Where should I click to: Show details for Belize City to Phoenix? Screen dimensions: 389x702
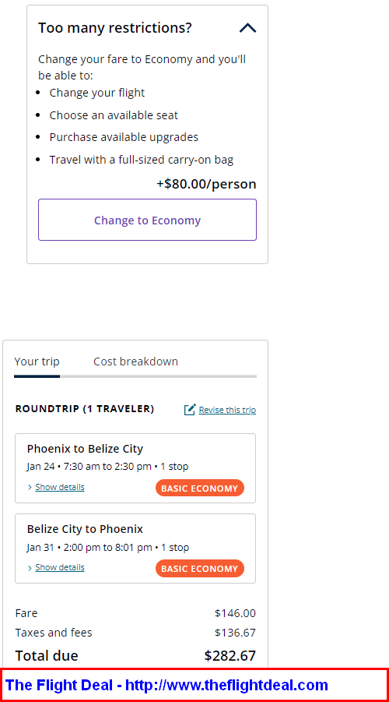[59, 567]
